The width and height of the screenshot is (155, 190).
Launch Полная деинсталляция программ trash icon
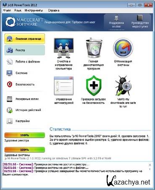[x=94, y=48]
